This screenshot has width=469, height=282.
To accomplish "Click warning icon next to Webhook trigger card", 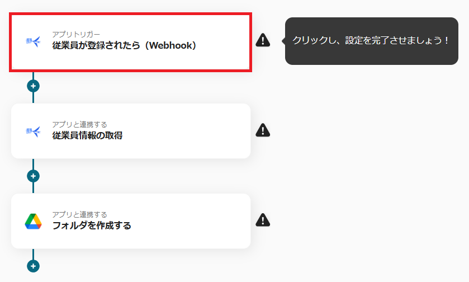I will (263, 40).
